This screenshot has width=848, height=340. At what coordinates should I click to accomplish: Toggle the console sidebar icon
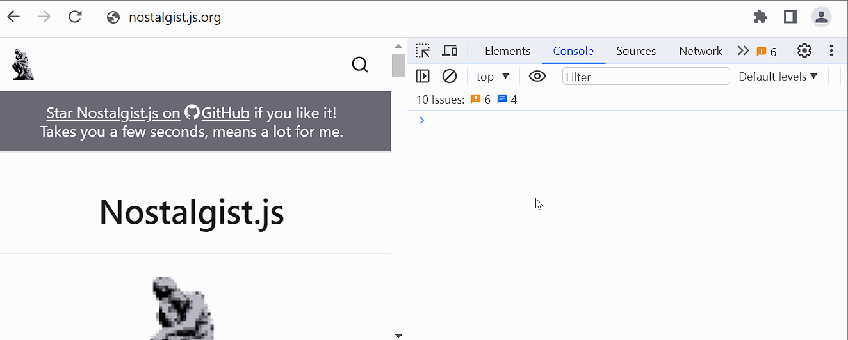click(423, 77)
